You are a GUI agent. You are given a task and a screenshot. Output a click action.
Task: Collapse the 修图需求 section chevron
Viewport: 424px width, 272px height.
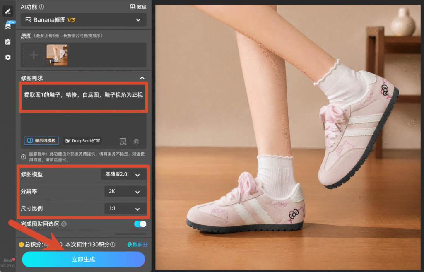click(x=142, y=78)
